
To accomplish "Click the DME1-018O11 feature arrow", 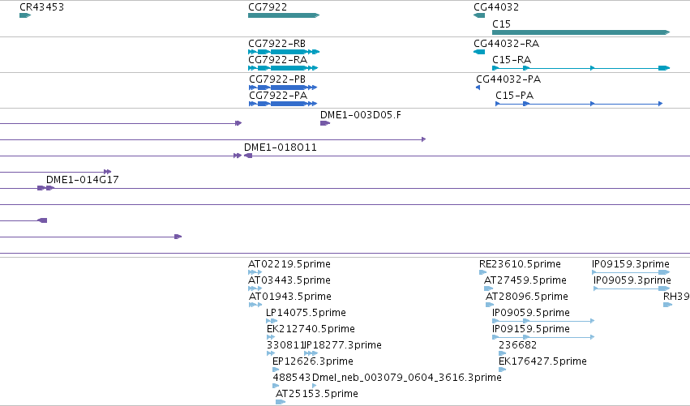I will coord(248,156).
